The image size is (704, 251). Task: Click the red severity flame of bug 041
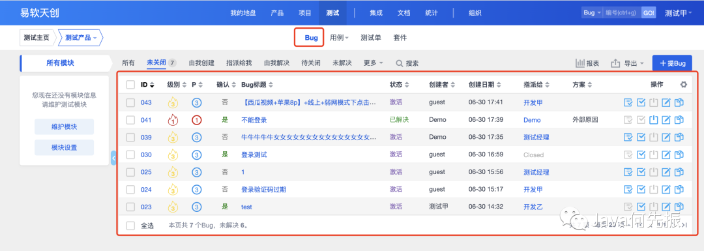pos(173,120)
